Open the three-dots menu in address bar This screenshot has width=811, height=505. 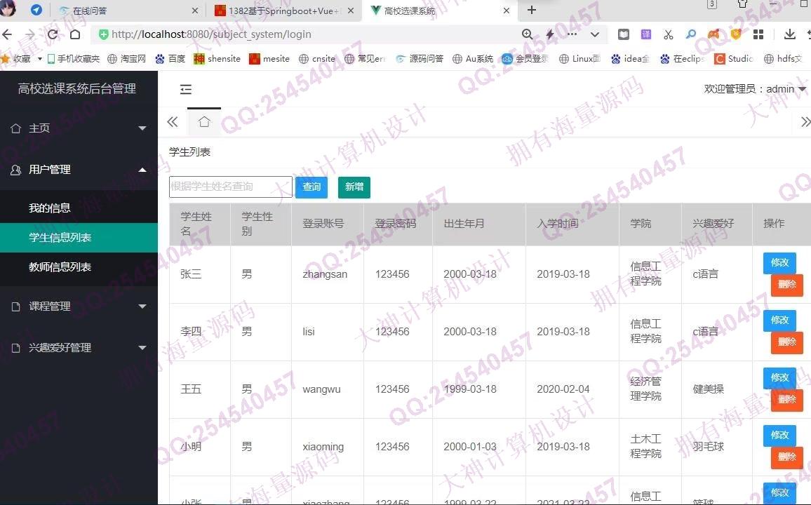point(572,34)
